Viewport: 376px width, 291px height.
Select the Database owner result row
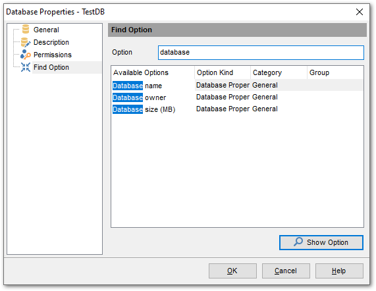(238, 97)
